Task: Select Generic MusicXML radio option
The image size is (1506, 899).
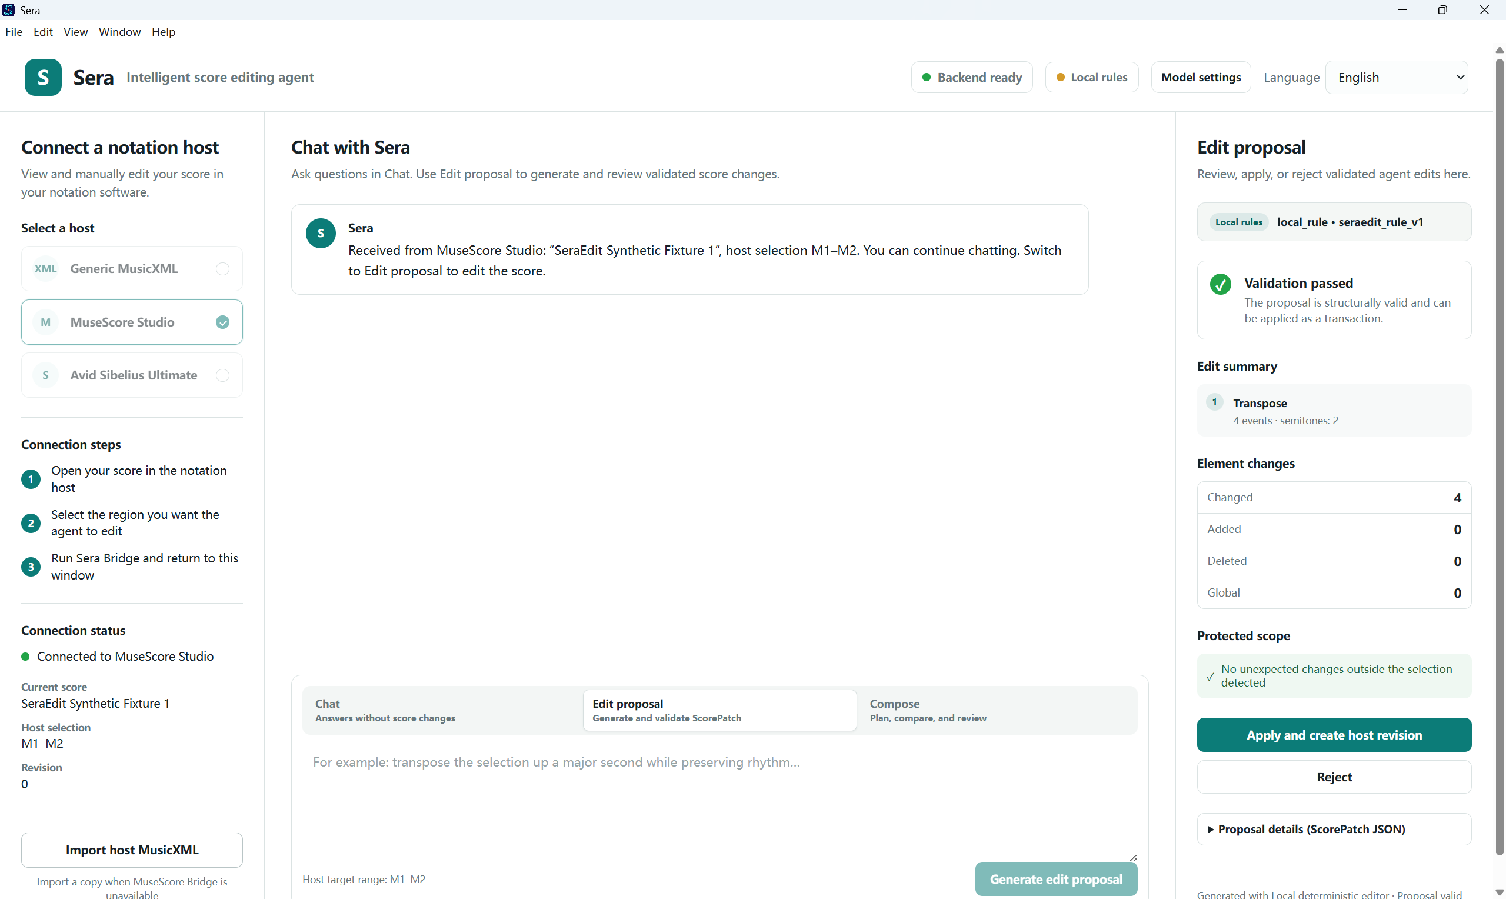Action: (x=223, y=269)
